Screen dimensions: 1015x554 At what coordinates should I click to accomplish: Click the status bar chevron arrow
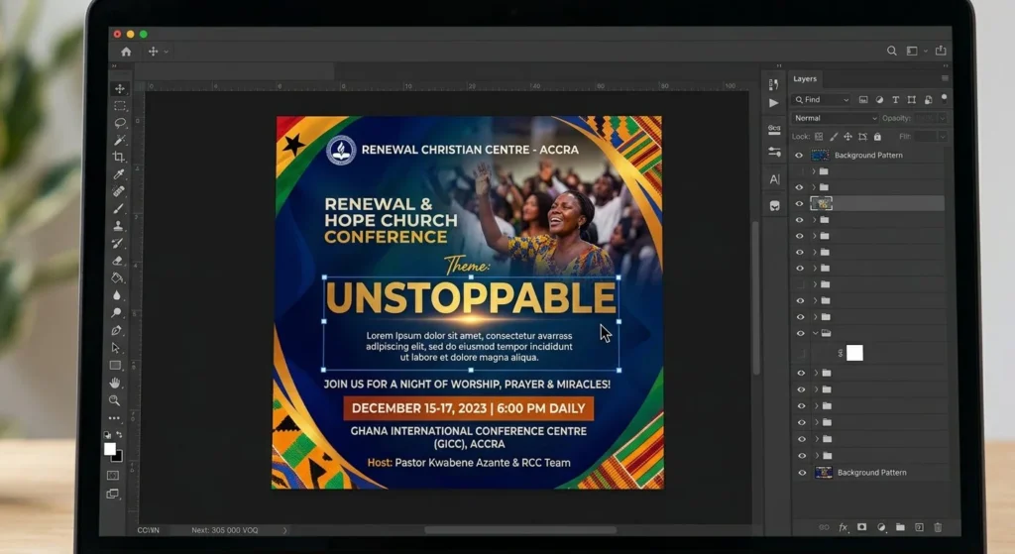pos(284,530)
